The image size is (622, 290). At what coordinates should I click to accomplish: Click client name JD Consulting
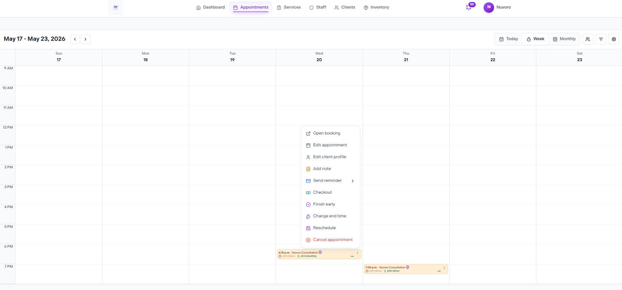(x=308, y=256)
